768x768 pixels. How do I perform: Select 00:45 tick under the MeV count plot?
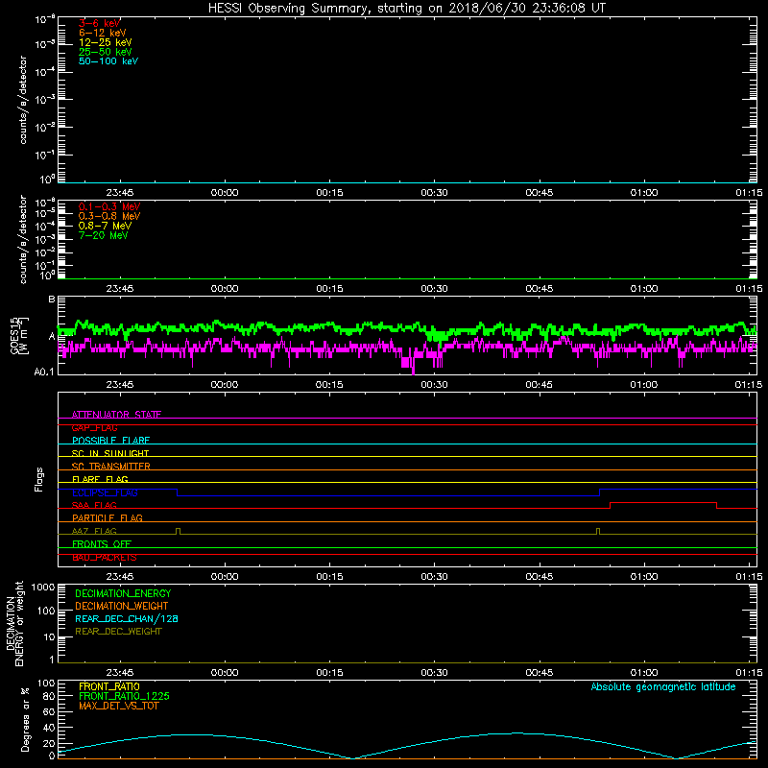point(539,289)
